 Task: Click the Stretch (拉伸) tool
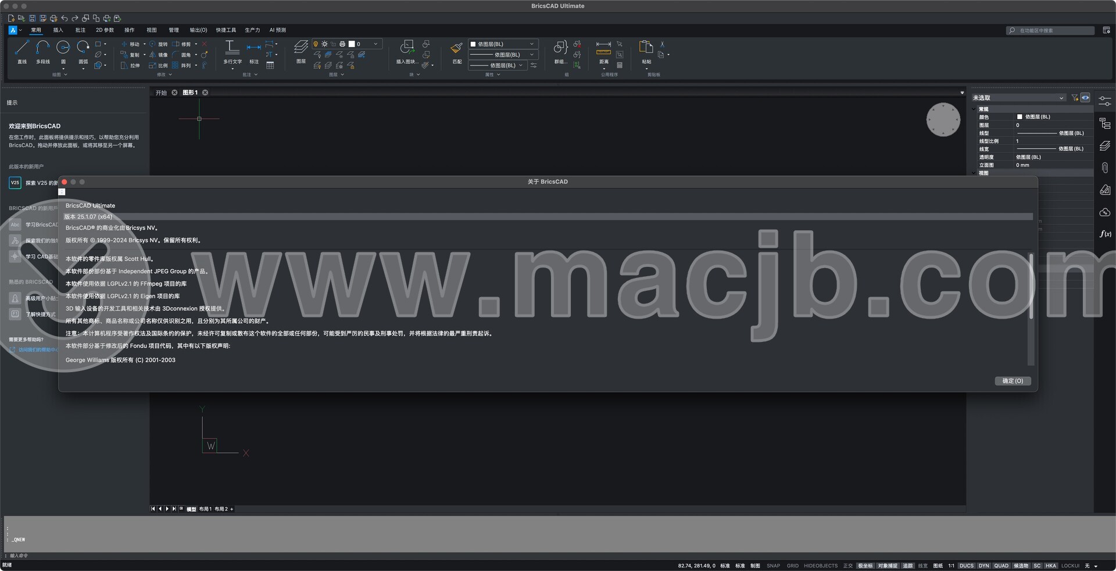pyautogui.click(x=130, y=66)
